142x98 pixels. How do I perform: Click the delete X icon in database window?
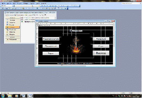pyautogui.click(x=34, y=15)
